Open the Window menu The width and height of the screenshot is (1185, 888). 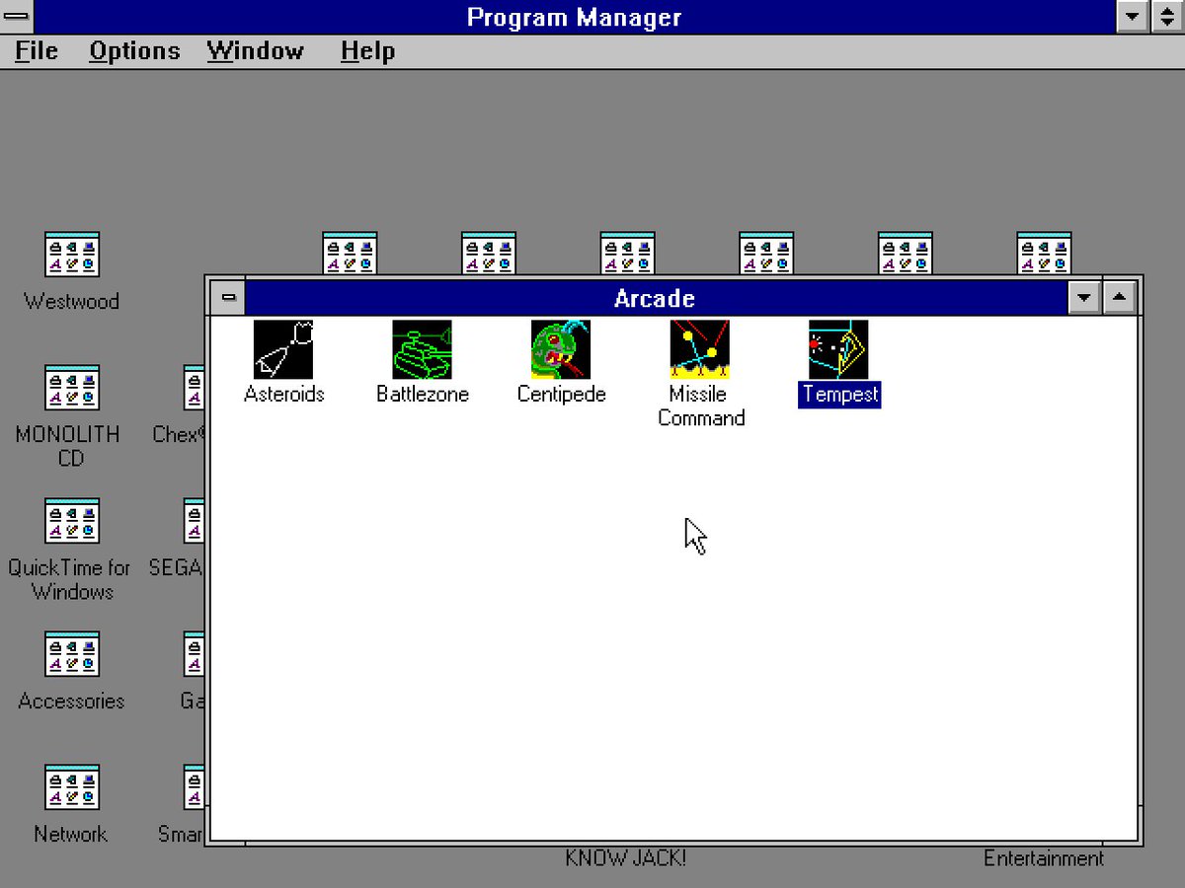[x=256, y=51]
